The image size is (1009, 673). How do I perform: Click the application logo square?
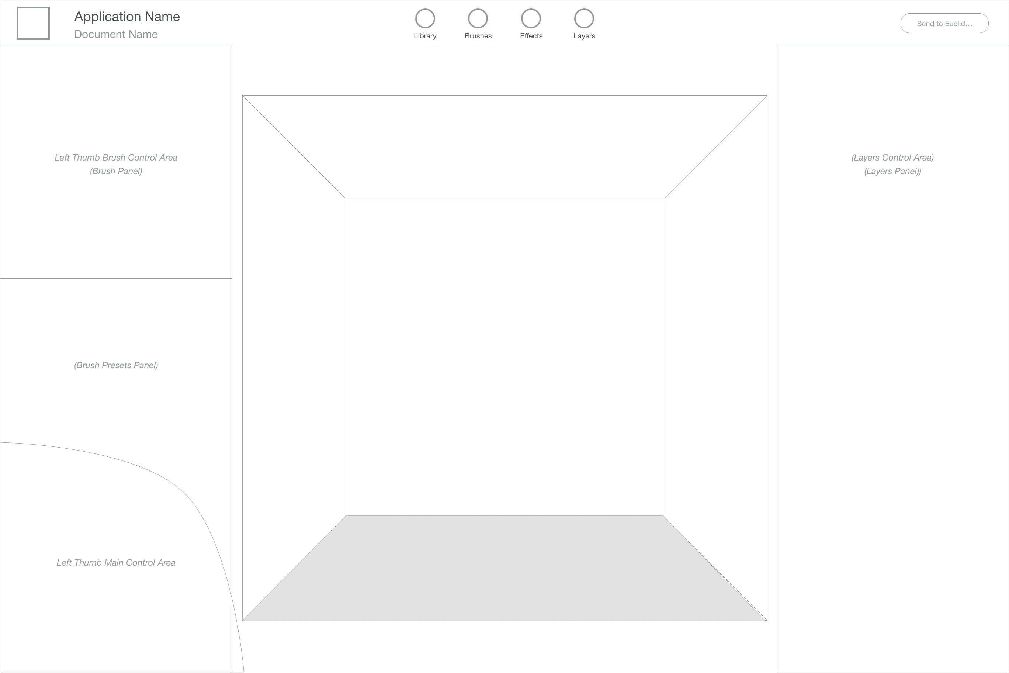(33, 23)
